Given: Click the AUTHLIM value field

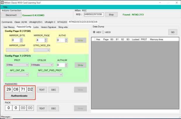Looking at the screenshot, I should pos(61,65).
